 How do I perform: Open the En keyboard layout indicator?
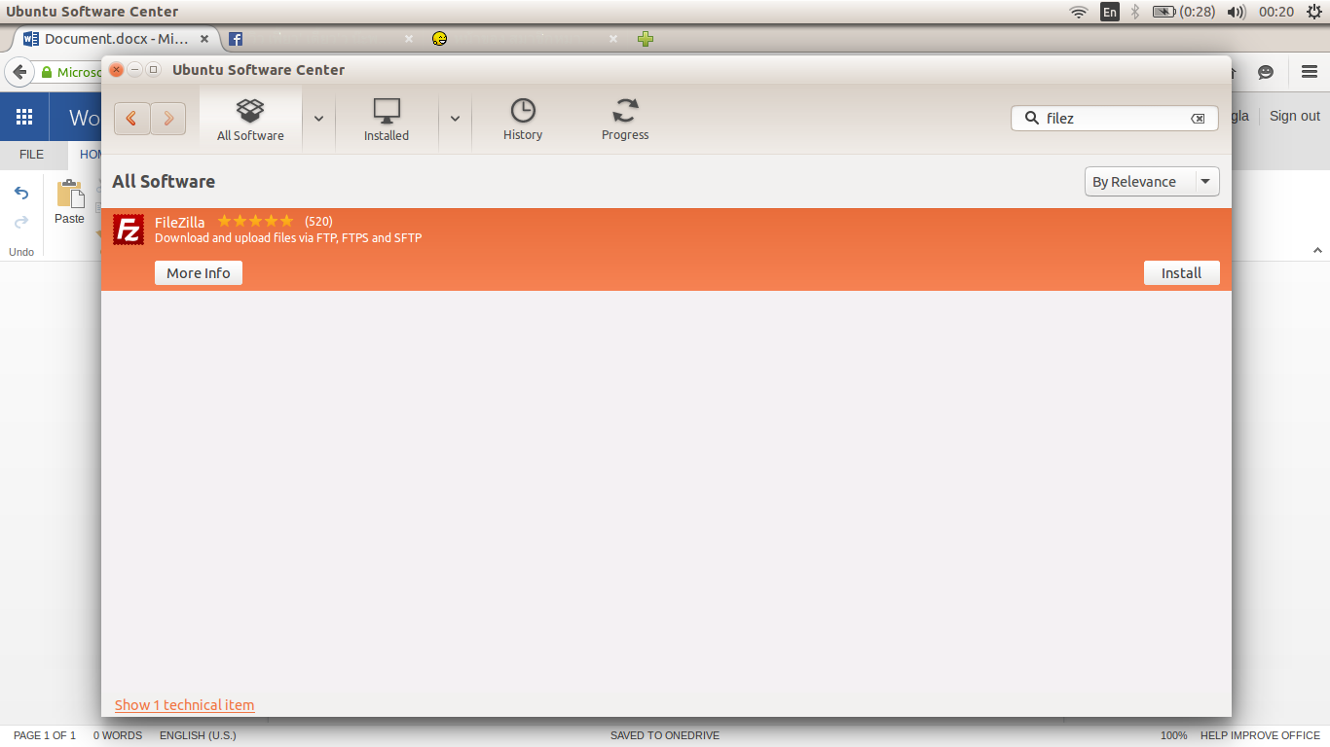point(1110,12)
